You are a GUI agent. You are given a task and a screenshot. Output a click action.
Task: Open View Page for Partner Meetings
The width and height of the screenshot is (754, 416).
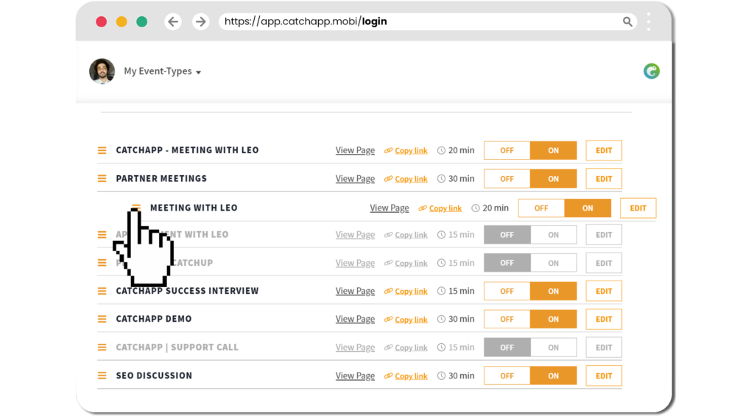[x=355, y=178]
